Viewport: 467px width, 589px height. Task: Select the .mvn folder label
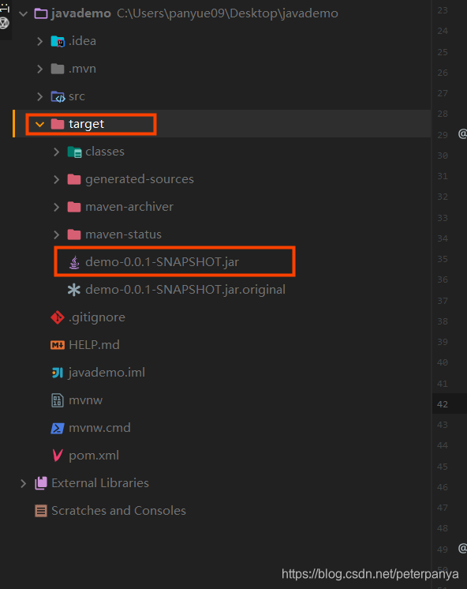(82, 69)
